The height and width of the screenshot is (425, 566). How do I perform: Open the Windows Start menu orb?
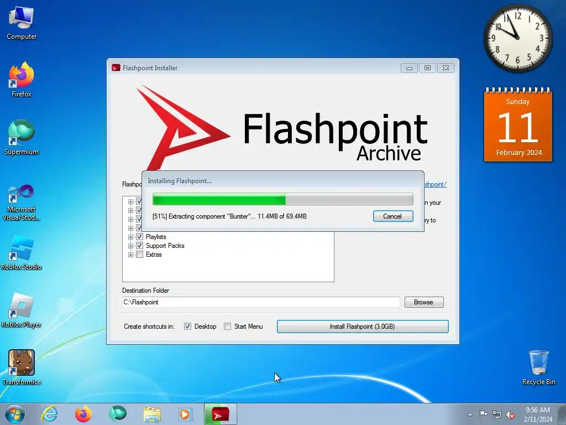click(x=15, y=414)
